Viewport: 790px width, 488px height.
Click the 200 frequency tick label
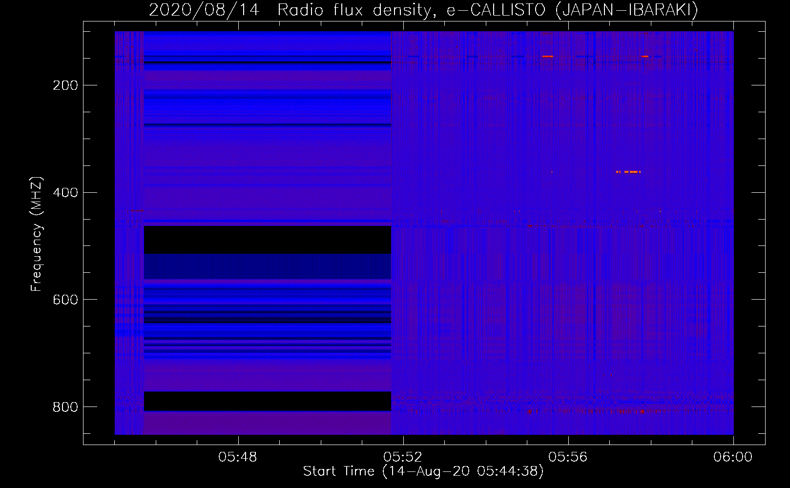[65, 85]
